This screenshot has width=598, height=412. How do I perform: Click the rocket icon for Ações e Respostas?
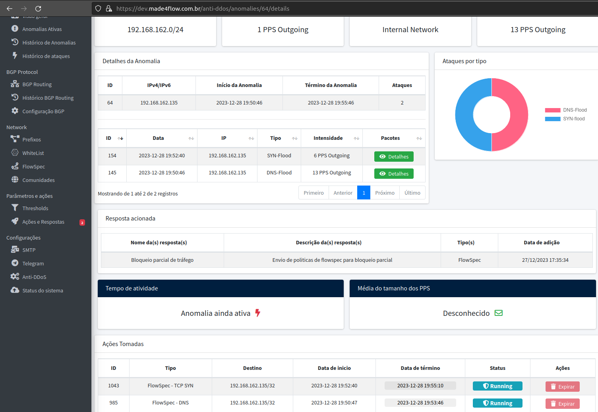pos(15,221)
